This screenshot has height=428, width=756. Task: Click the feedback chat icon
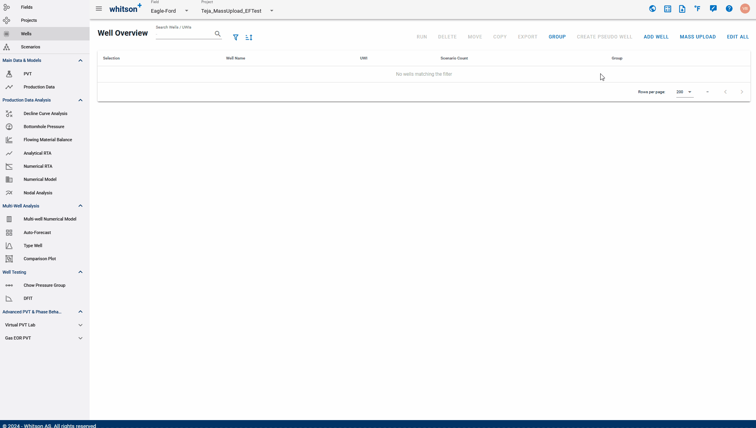tap(713, 9)
